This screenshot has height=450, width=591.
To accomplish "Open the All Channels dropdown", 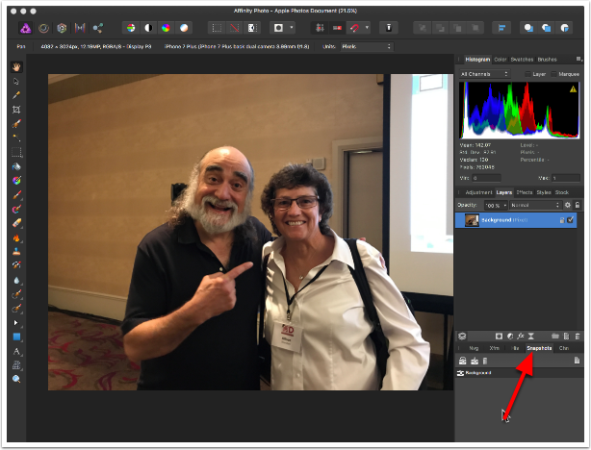I will click(x=487, y=73).
